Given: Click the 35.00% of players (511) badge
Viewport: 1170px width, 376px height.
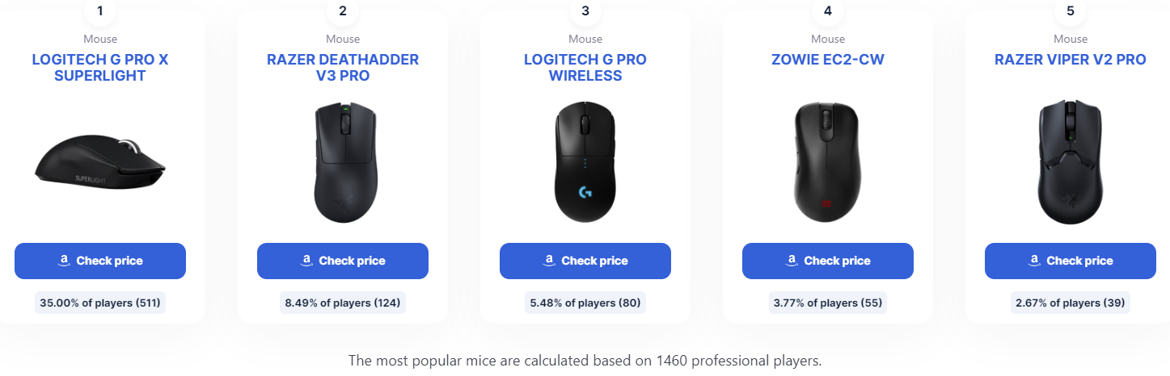Looking at the screenshot, I should [x=100, y=303].
